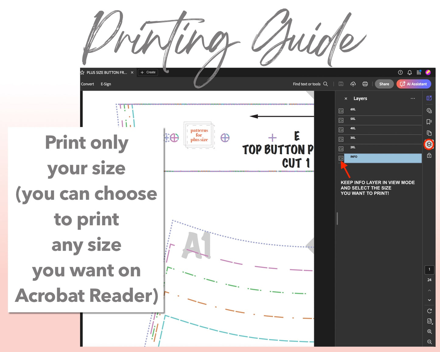Open the Layers panel icon in sidebar

click(x=429, y=144)
